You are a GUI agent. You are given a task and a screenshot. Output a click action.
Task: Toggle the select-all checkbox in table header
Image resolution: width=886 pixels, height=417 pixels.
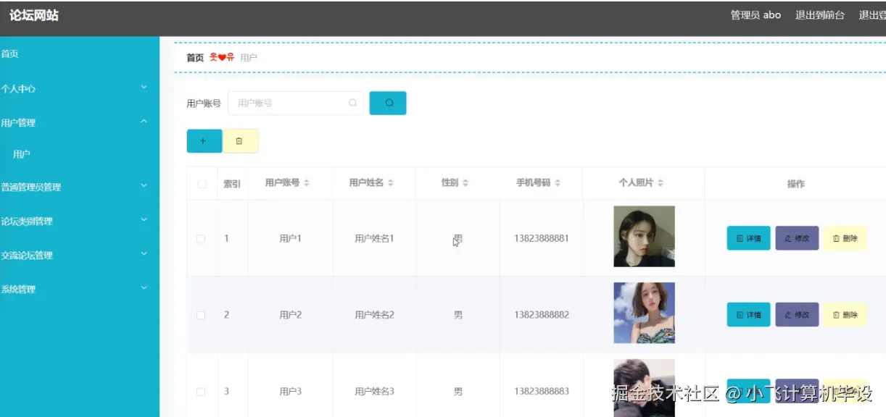pyautogui.click(x=202, y=184)
